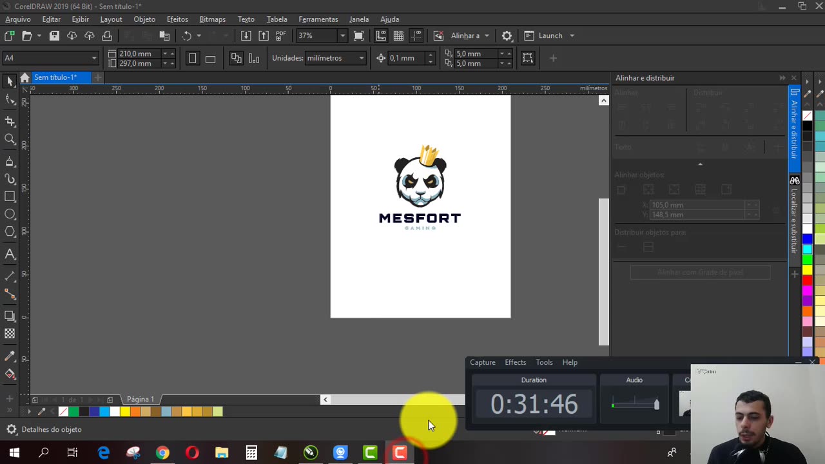Select the Pick tool in toolbox
Viewport: 825px width, 464px height.
(10, 81)
